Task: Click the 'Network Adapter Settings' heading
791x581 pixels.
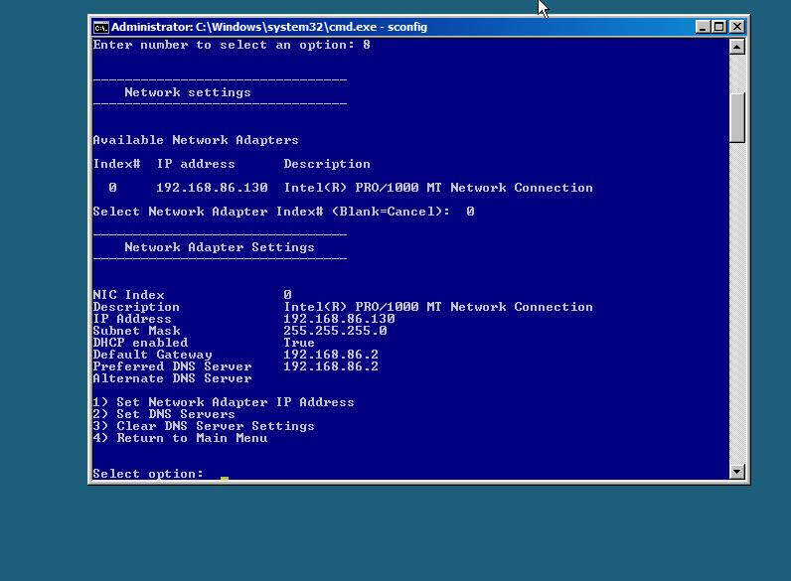Action: (220, 247)
